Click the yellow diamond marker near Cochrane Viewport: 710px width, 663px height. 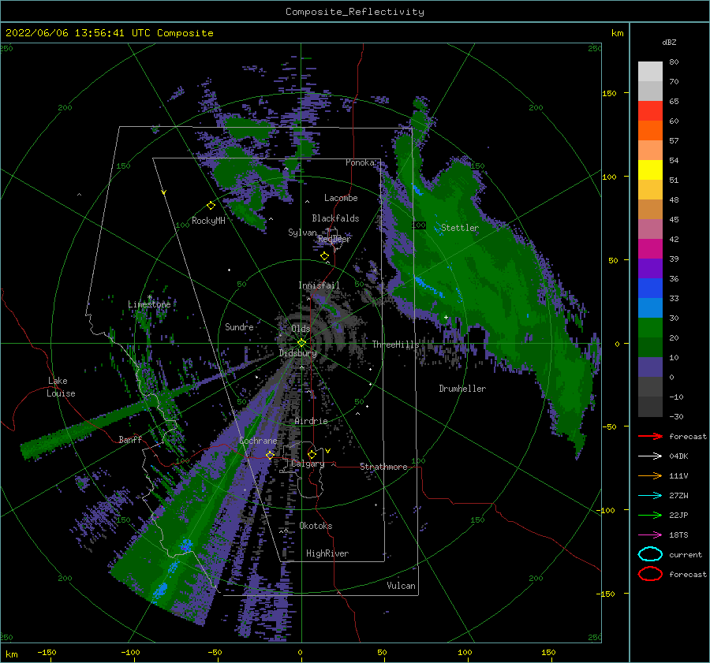pos(270,455)
